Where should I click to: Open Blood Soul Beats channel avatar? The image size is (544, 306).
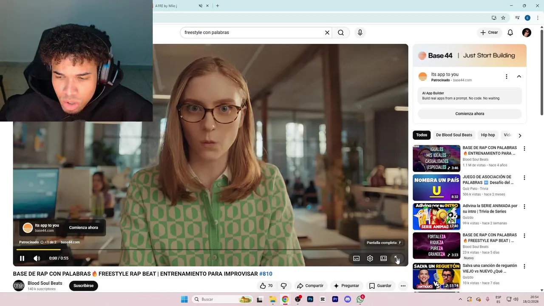coord(19,286)
